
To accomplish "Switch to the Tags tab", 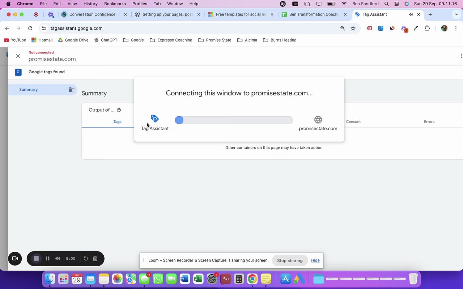I will tap(117, 122).
